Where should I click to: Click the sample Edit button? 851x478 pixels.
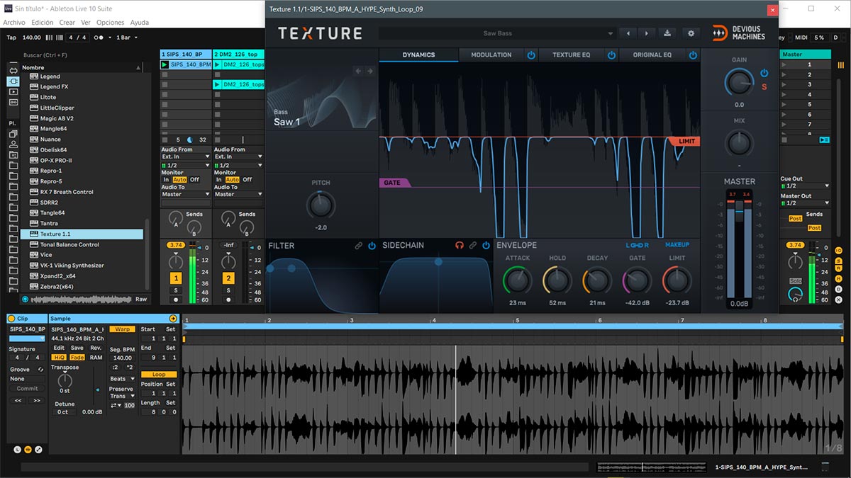[59, 348]
